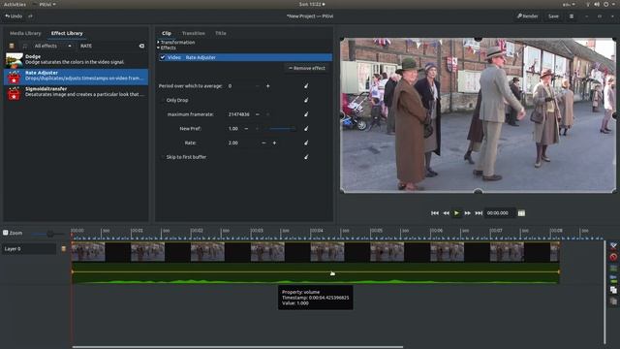Open the Layer 0 menu icon

point(64,249)
